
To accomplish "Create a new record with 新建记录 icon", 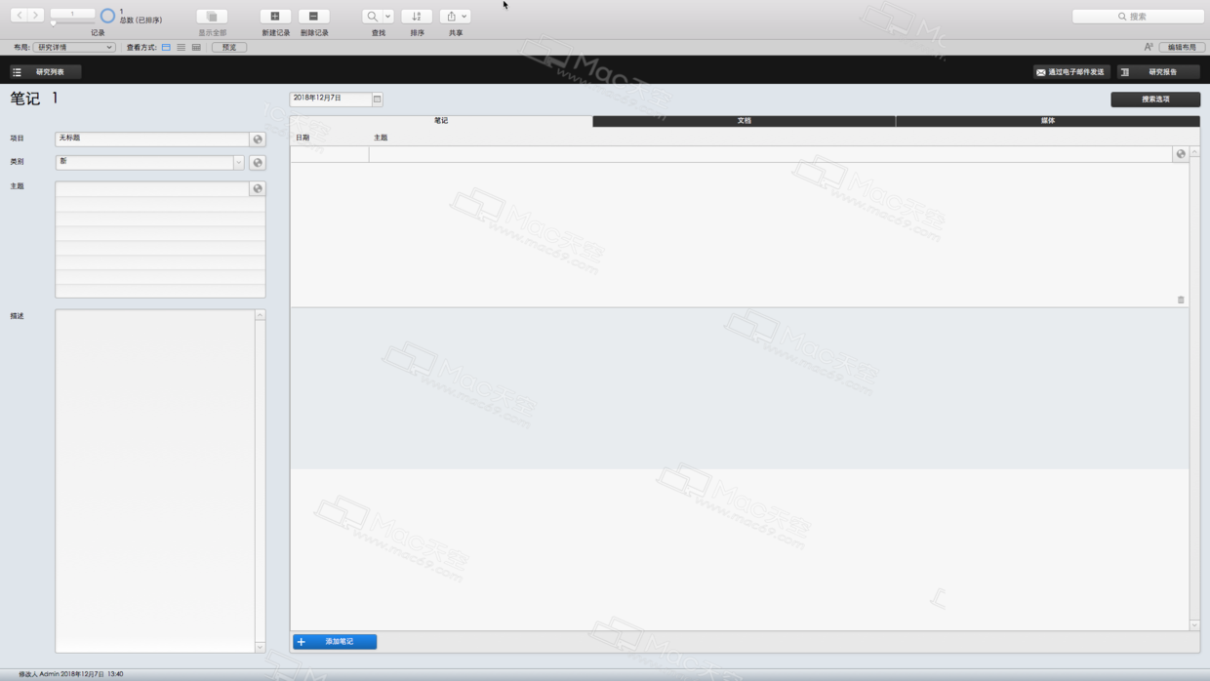I will coord(274,16).
